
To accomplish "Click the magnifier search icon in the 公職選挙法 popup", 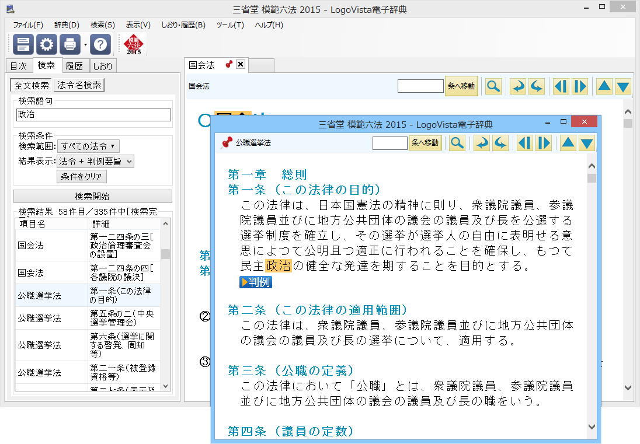I will [457, 143].
